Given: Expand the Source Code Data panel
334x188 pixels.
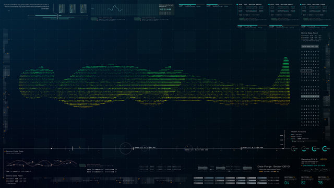Looking at the screenshot, I should [x=15, y=151].
